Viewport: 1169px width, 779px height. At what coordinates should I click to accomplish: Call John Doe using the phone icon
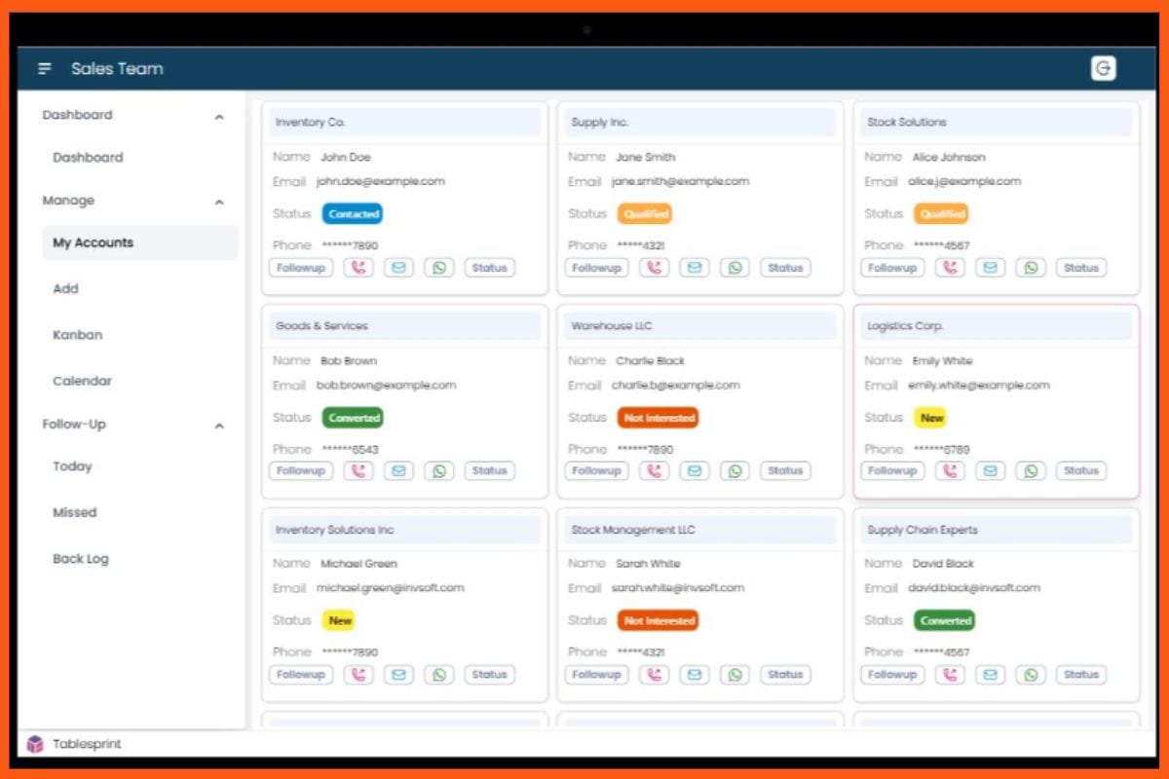click(x=358, y=268)
